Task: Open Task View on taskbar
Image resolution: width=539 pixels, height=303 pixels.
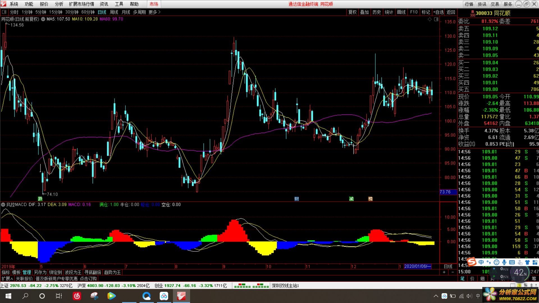Action: coord(59,296)
